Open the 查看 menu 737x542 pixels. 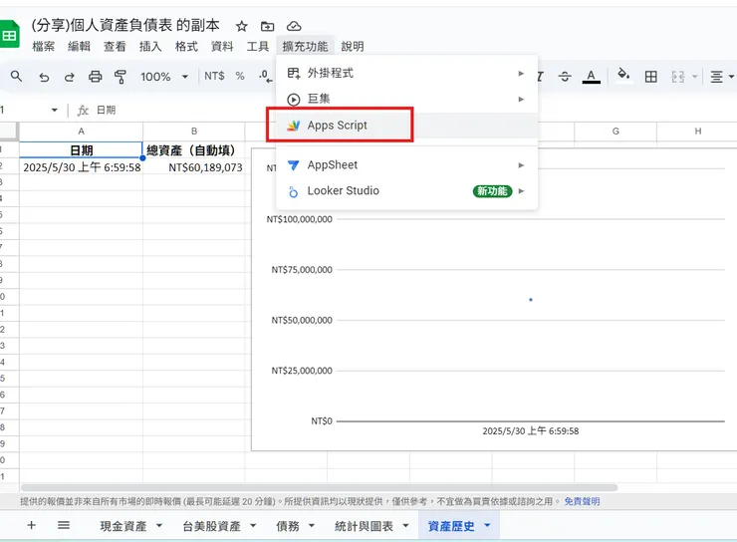coord(115,46)
